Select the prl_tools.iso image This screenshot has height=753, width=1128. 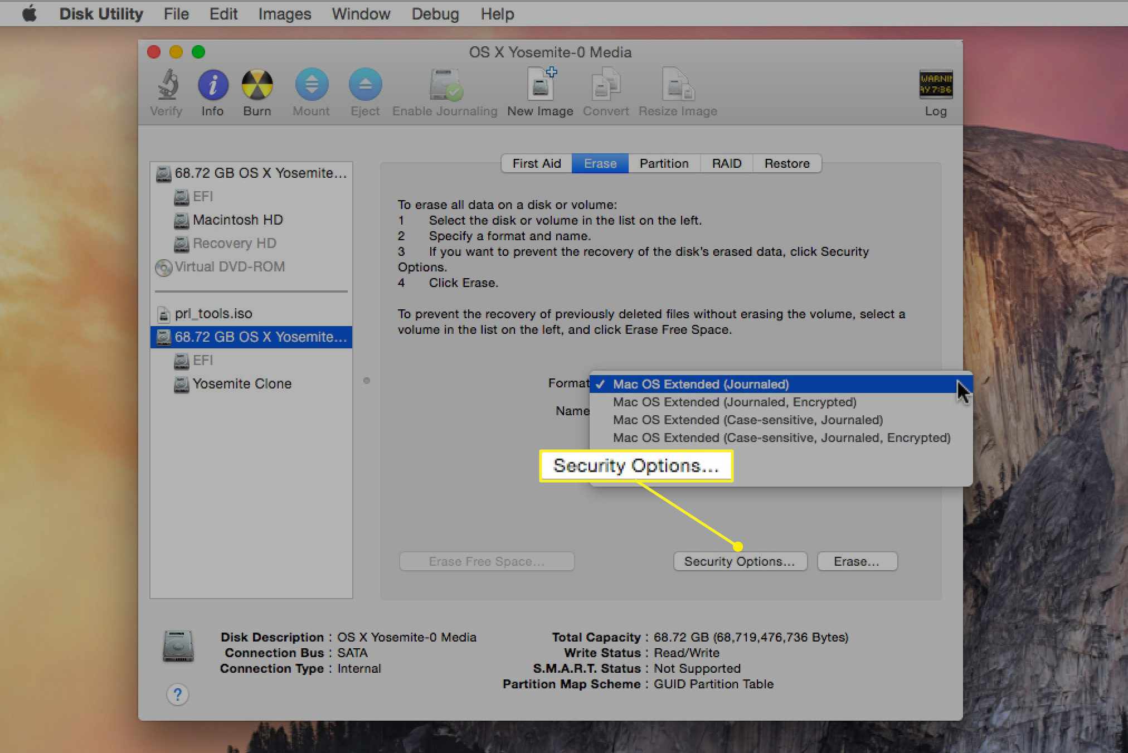(x=251, y=314)
